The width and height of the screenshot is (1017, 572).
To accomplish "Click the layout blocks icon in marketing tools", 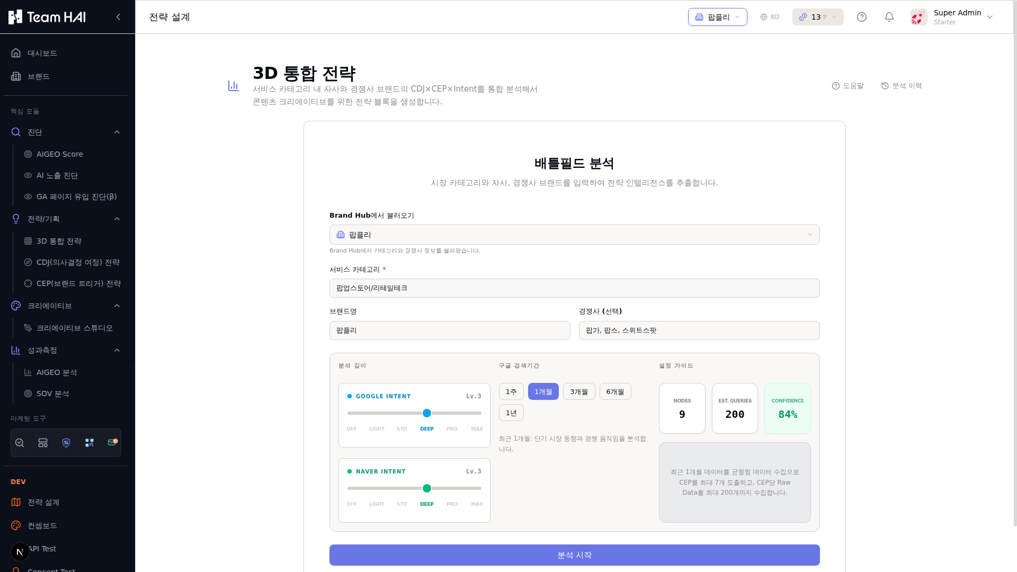I will 43,443.
